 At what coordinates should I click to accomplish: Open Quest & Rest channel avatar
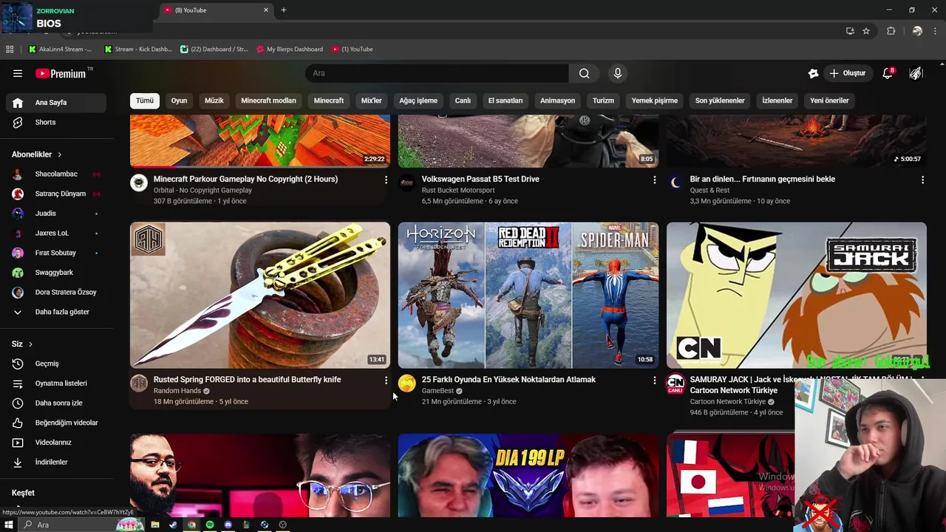(676, 183)
